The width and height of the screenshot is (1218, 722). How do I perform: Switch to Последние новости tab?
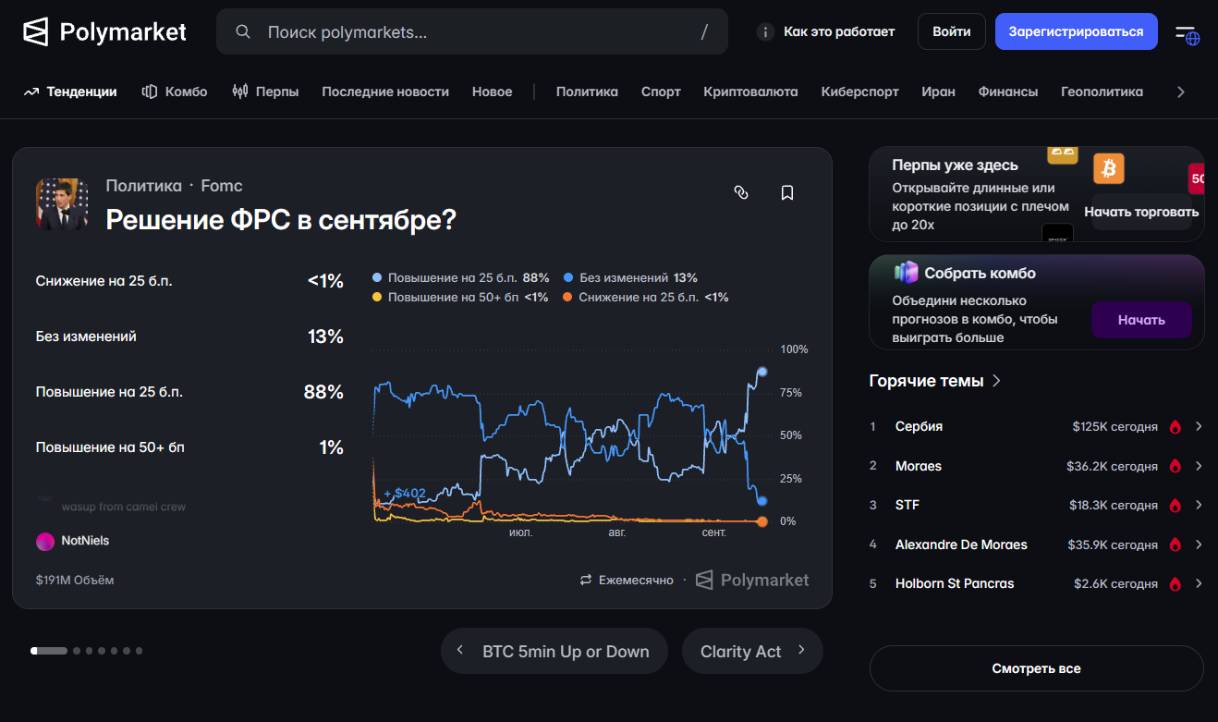tap(385, 92)
